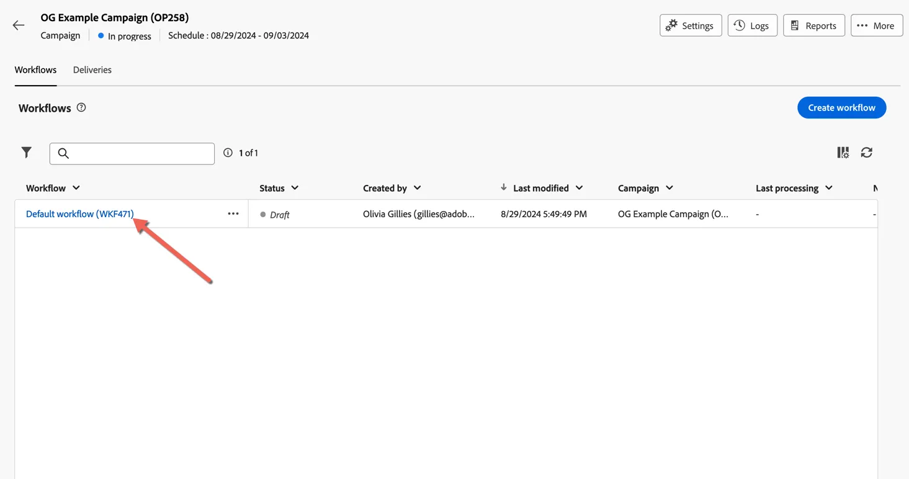This screenshot has width=909, height=479.
Task: Expand the Last modified column dropdown
Action: click(579, 188)
